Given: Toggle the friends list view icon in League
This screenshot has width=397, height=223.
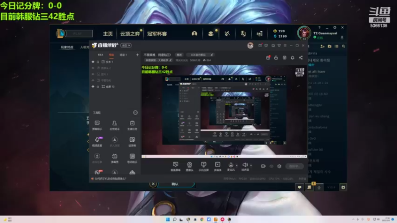Looking at the screenshot, I should tap(336, 46).
